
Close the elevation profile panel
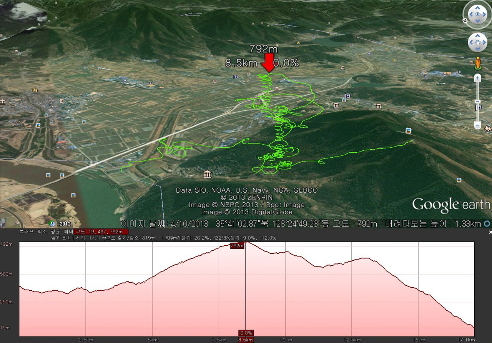coord(490,232)
